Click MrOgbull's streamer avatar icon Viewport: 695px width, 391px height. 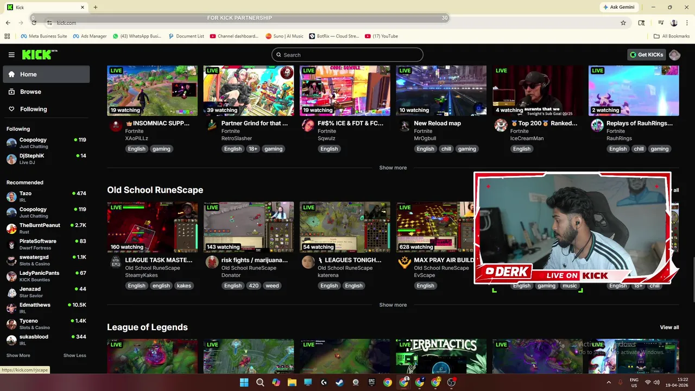pos(405,125)
